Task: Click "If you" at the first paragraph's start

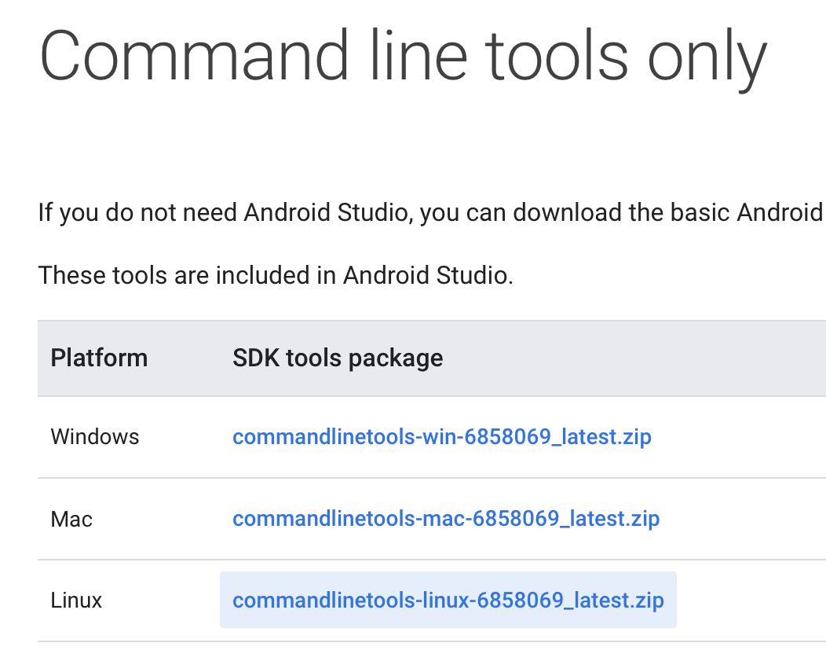Action: pos(65,213)
